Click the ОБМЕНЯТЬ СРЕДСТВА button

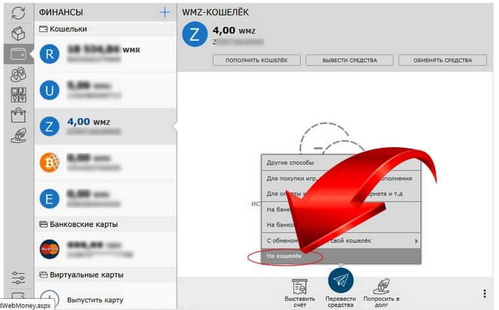(443, 60)
